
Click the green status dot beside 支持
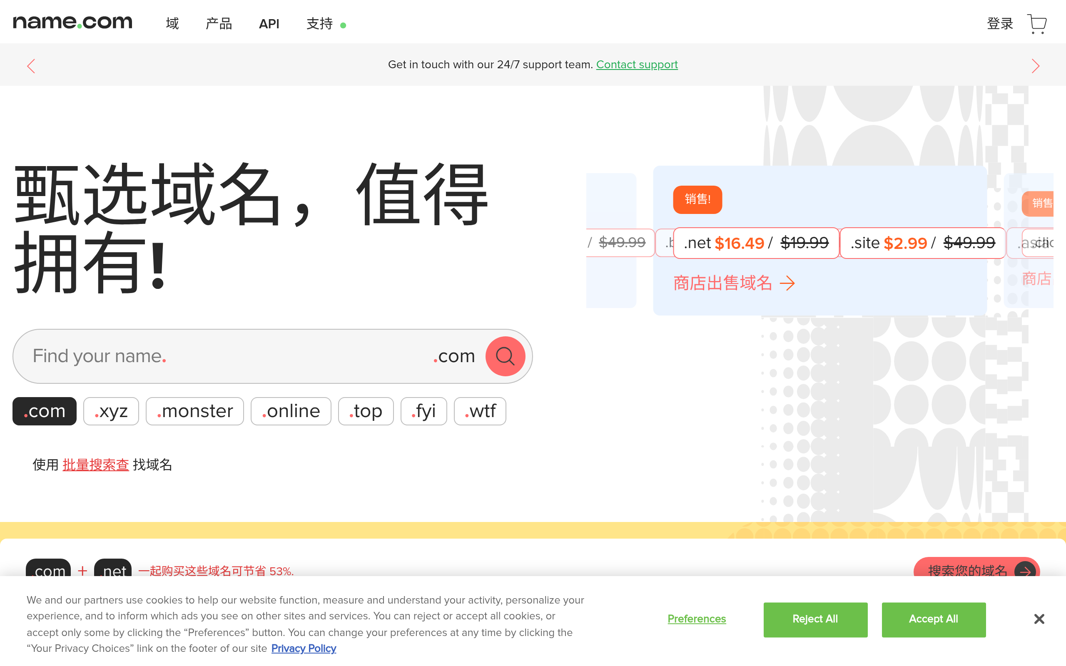343,25
